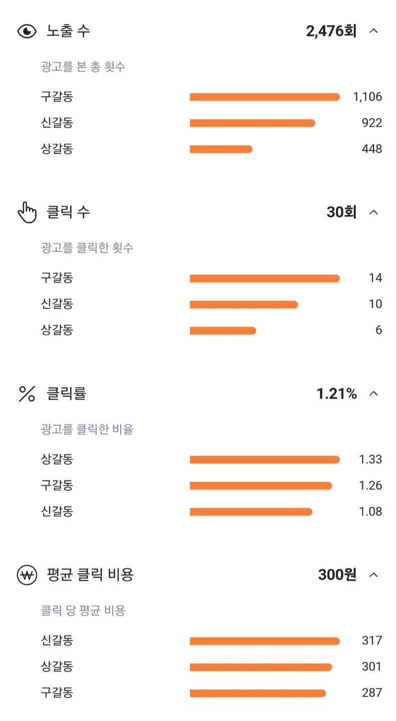
Task: Collapse the 클릭 수 section chevron
Action: [373, 212]
